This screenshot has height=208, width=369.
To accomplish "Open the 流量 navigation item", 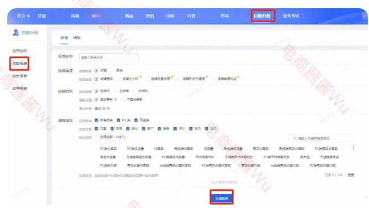I will coord(75,15).
